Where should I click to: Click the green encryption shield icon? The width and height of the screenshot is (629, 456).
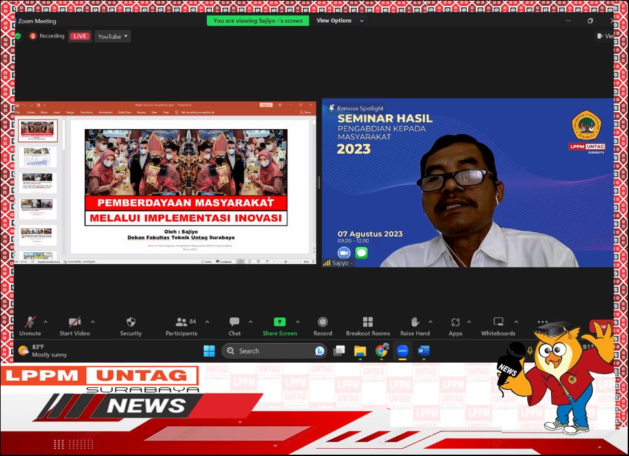point(18,36)
